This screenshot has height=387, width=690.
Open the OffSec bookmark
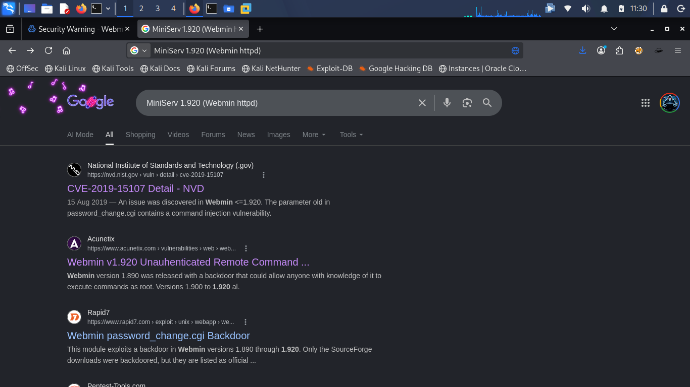(22, 69)
